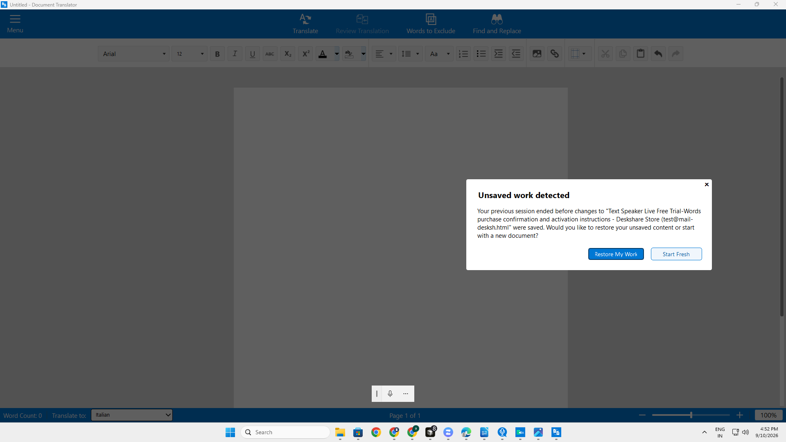Image resolution: width=786 pixels, height=442 pixels.
Task: Open Find and Replace
Action: [497, 24]
